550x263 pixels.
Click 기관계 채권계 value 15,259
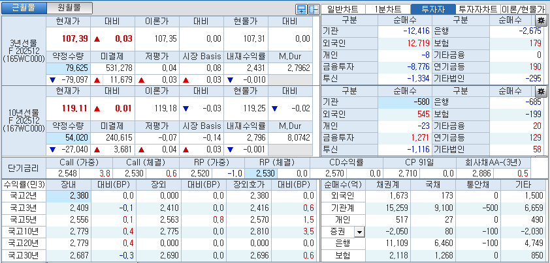pos(396,208)
